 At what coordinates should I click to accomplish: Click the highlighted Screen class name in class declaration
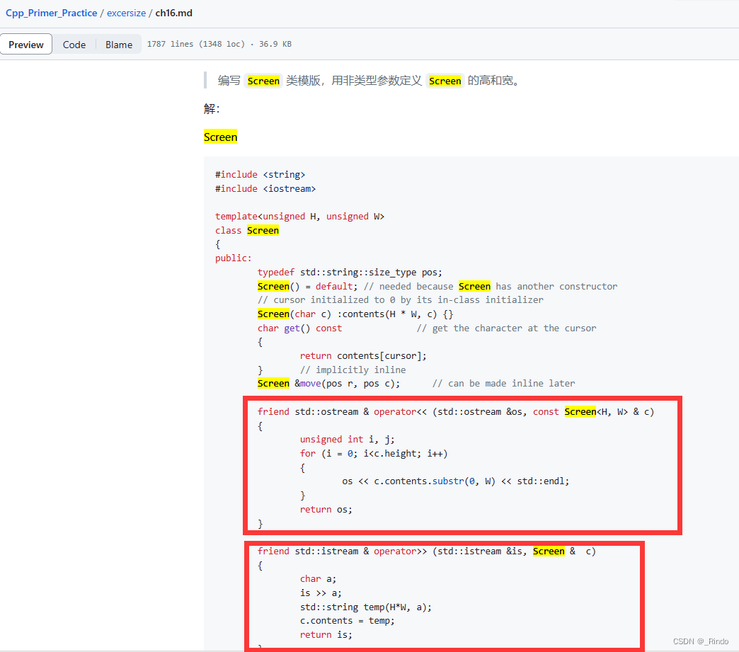pyautogui.click(x=263, y=230)
